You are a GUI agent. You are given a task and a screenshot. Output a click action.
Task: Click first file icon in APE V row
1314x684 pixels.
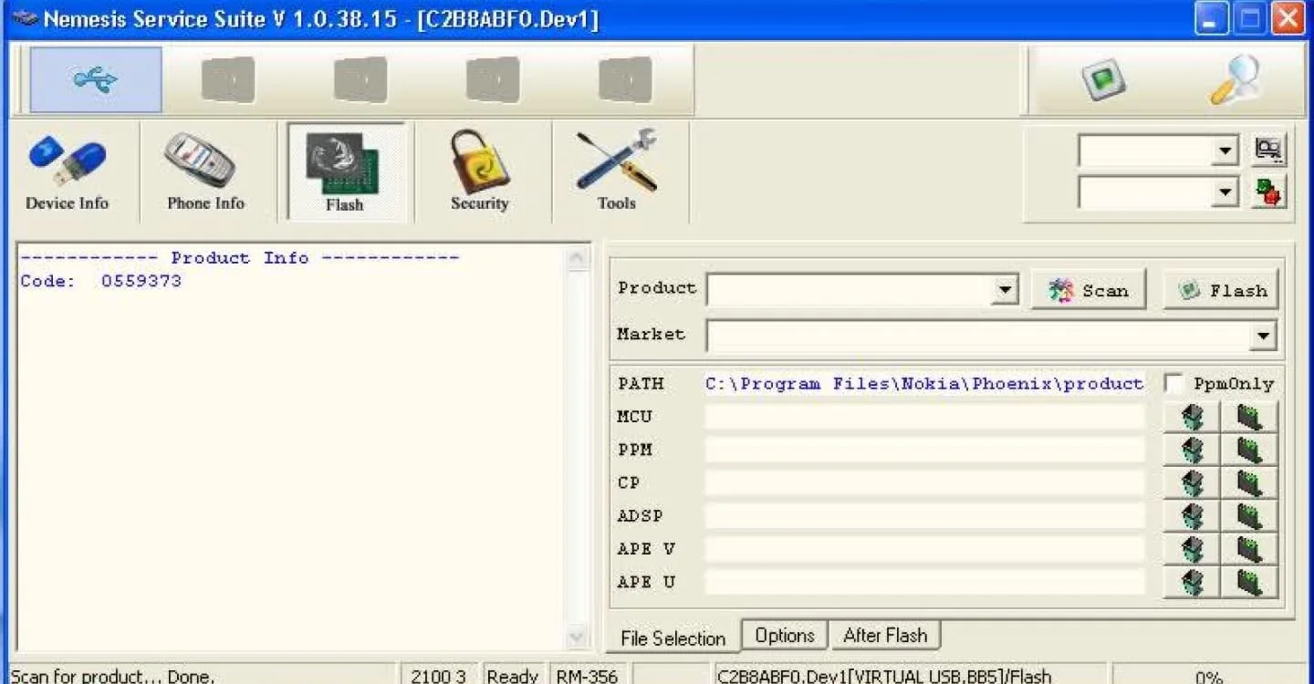[x=1192, y=549]
